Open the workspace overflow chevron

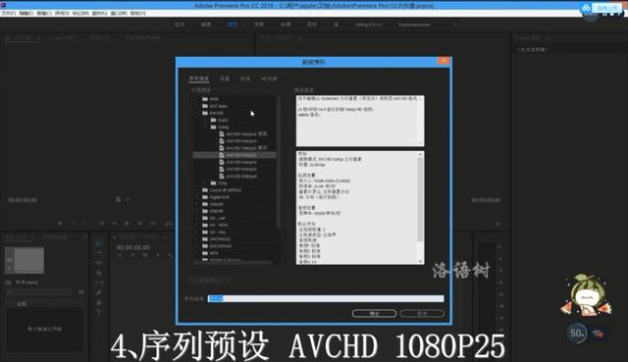coord(455,25)
